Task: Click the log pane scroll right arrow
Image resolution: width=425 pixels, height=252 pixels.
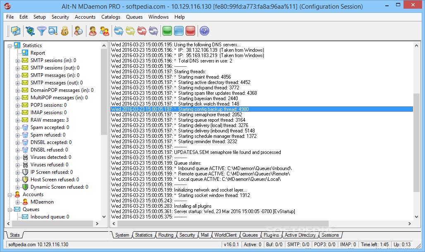Action: coord(410,223)
